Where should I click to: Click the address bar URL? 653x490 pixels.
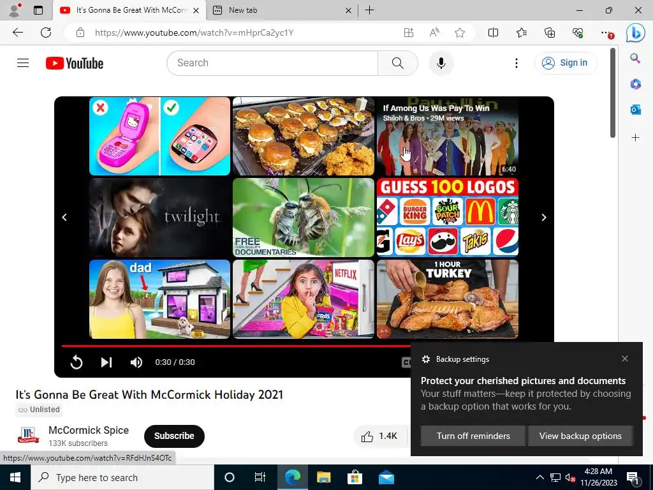pos(194,33)
